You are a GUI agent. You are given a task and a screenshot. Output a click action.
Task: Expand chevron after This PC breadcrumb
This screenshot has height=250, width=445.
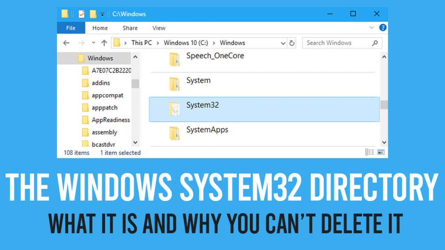158,43
